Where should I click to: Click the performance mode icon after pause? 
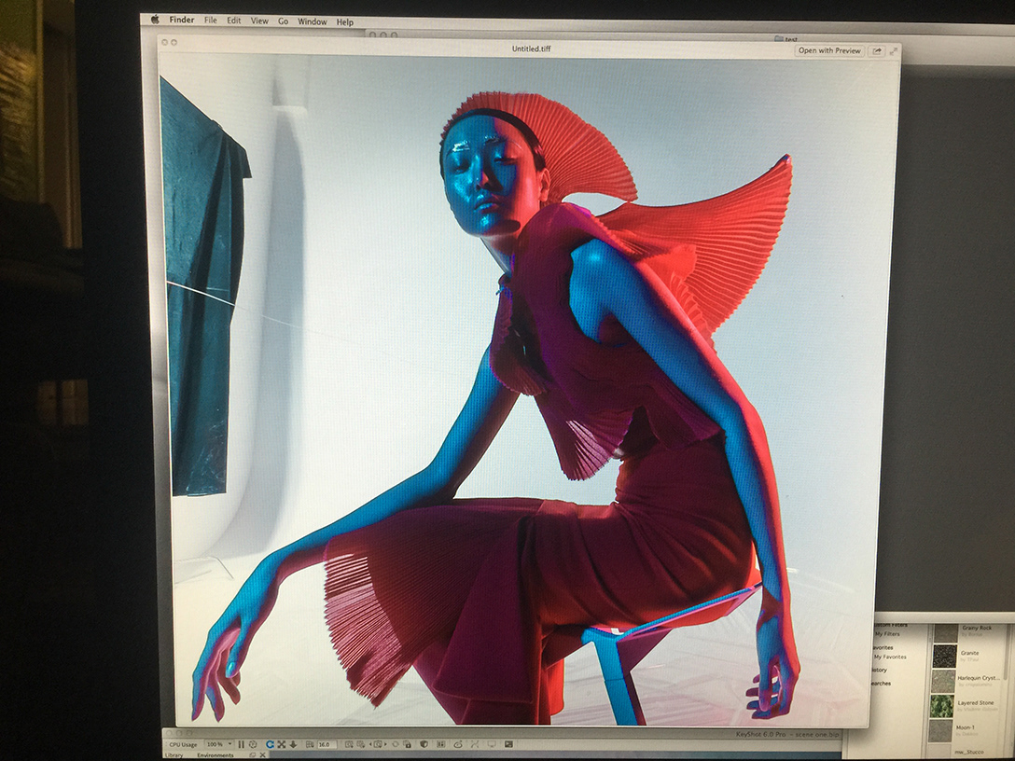[x=253, y=745]
